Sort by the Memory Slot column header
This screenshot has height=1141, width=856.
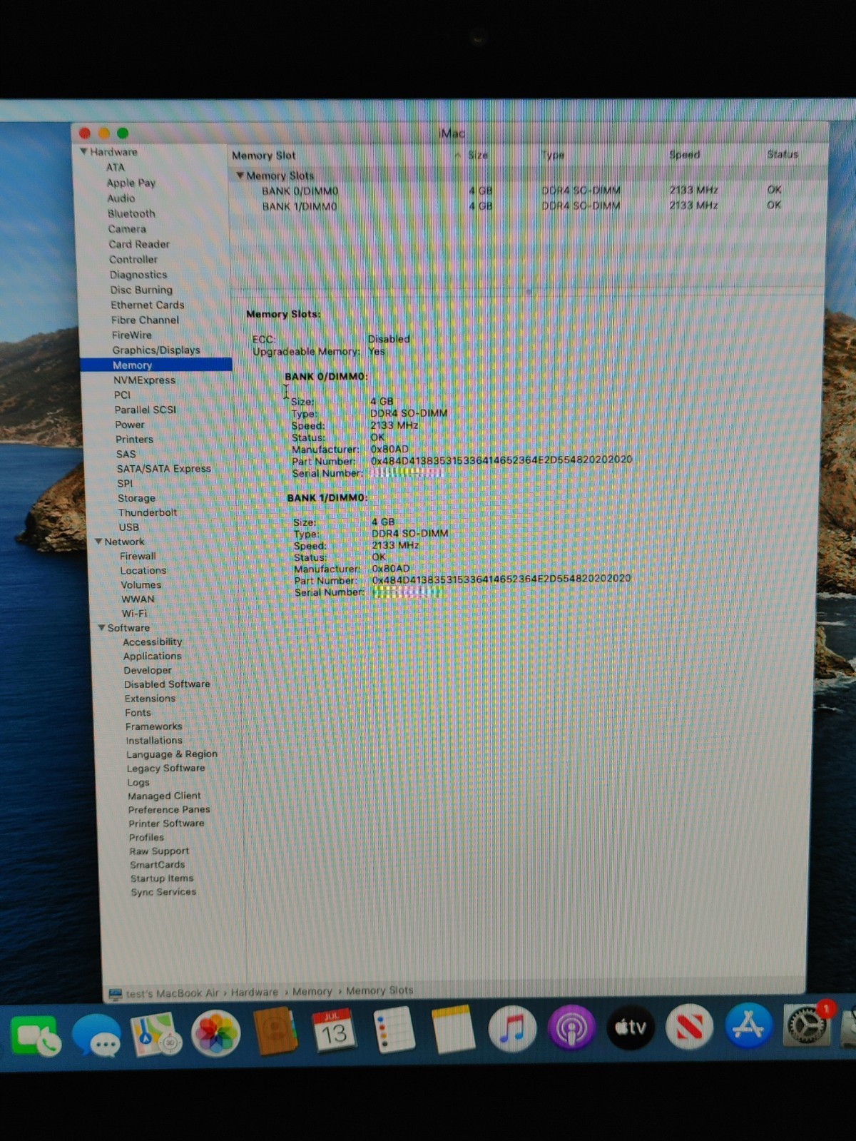[263, 156]
